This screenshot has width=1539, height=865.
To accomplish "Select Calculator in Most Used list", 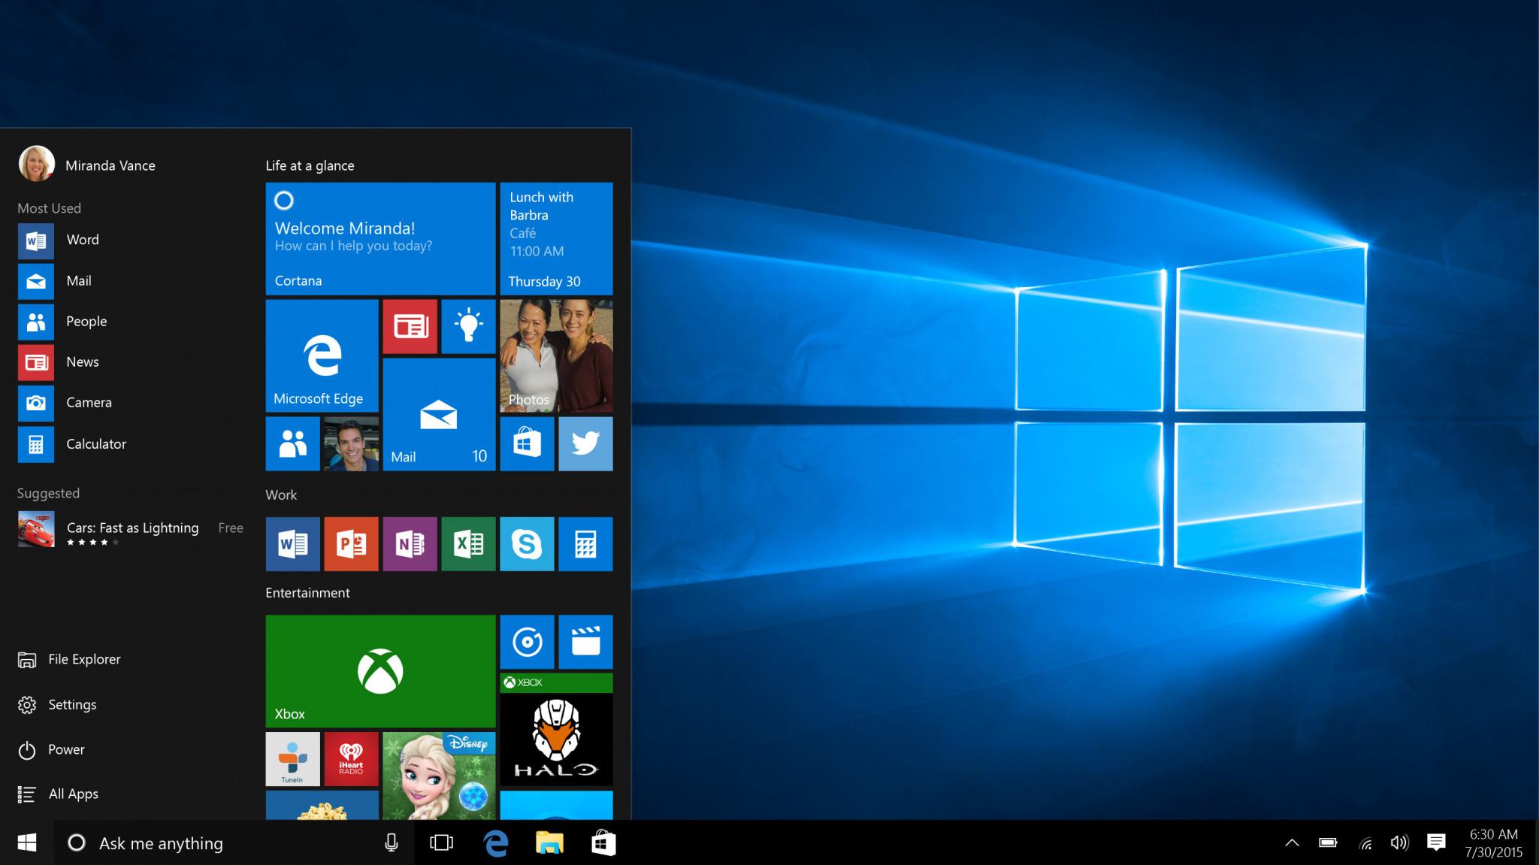I will point(94,443).
